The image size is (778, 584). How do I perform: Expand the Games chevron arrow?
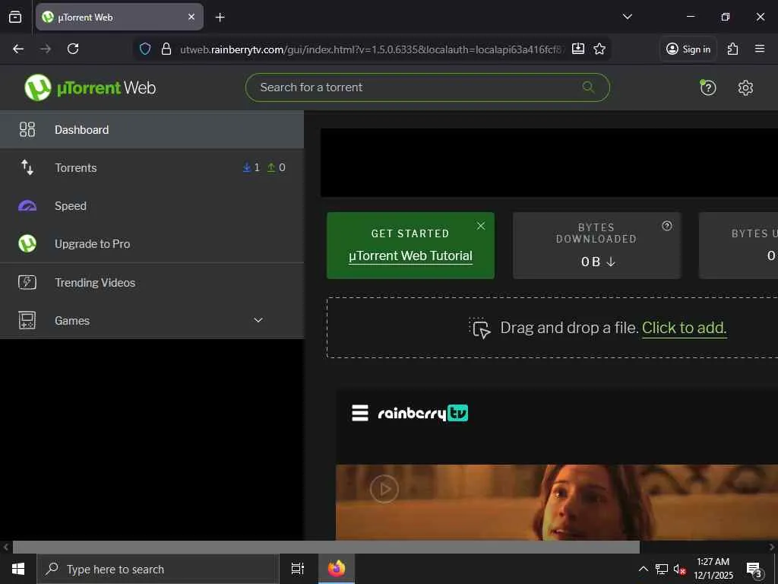point(258,320)
